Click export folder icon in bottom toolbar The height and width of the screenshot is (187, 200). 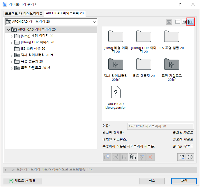click(116, 157)
